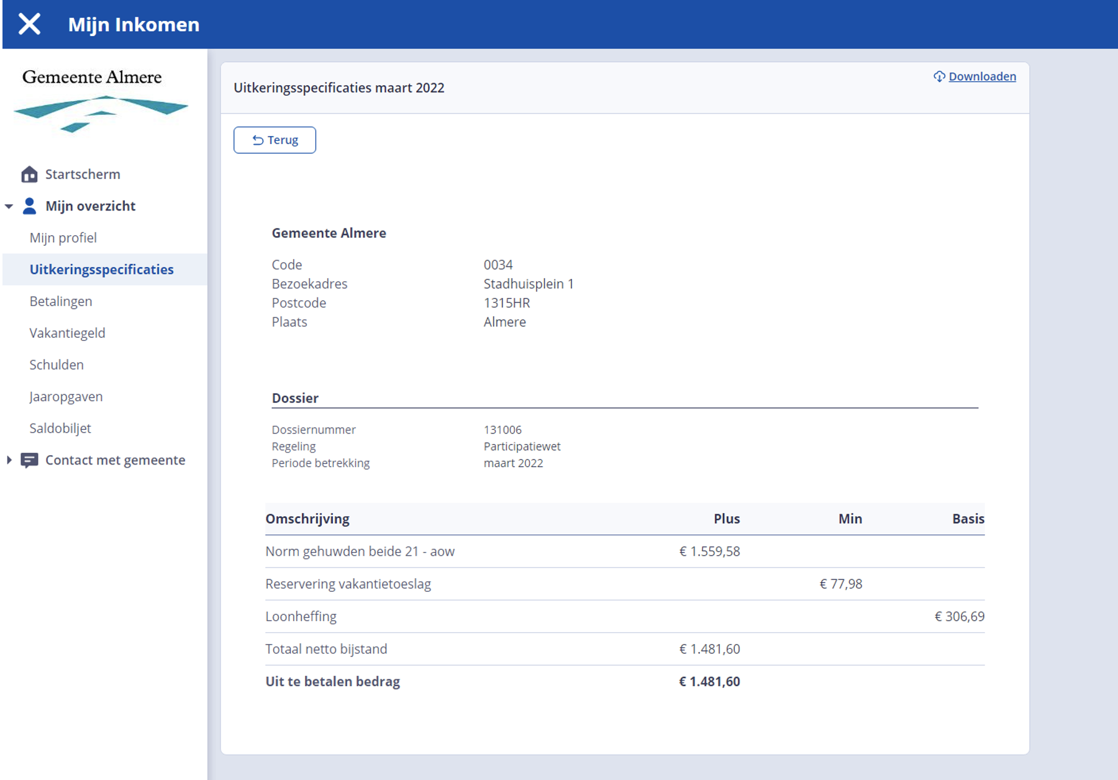1118x780 pixels.
Task: Select Uitkeringsspecificaties in the sidebar
Action: (102, 270)
